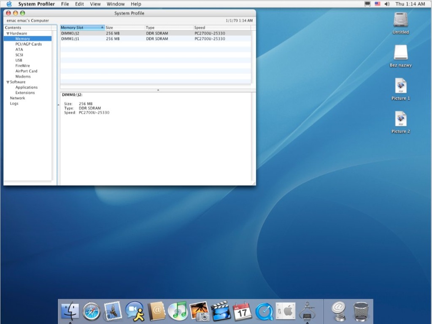Open System Preferences from the Dock

(x=286, y=311)
